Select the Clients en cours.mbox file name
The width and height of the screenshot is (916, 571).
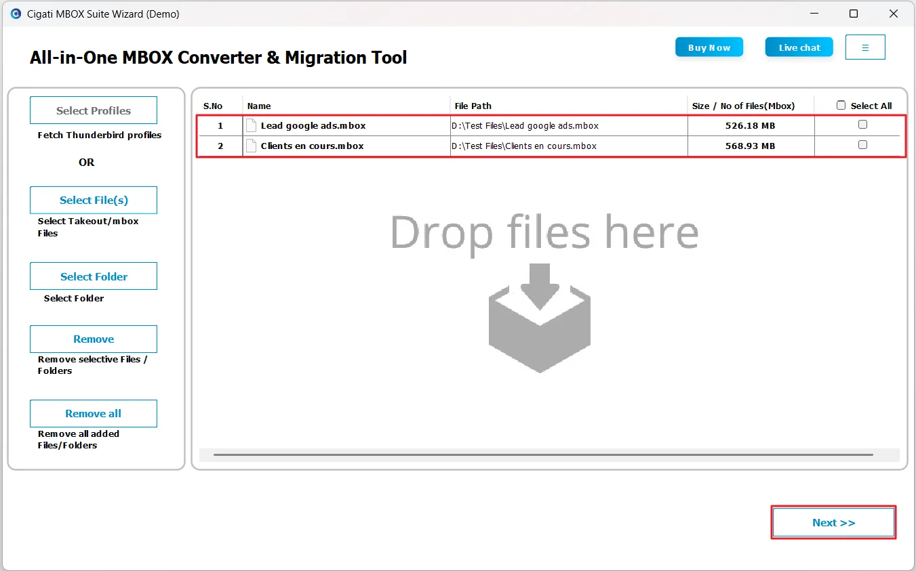point(313,146)
